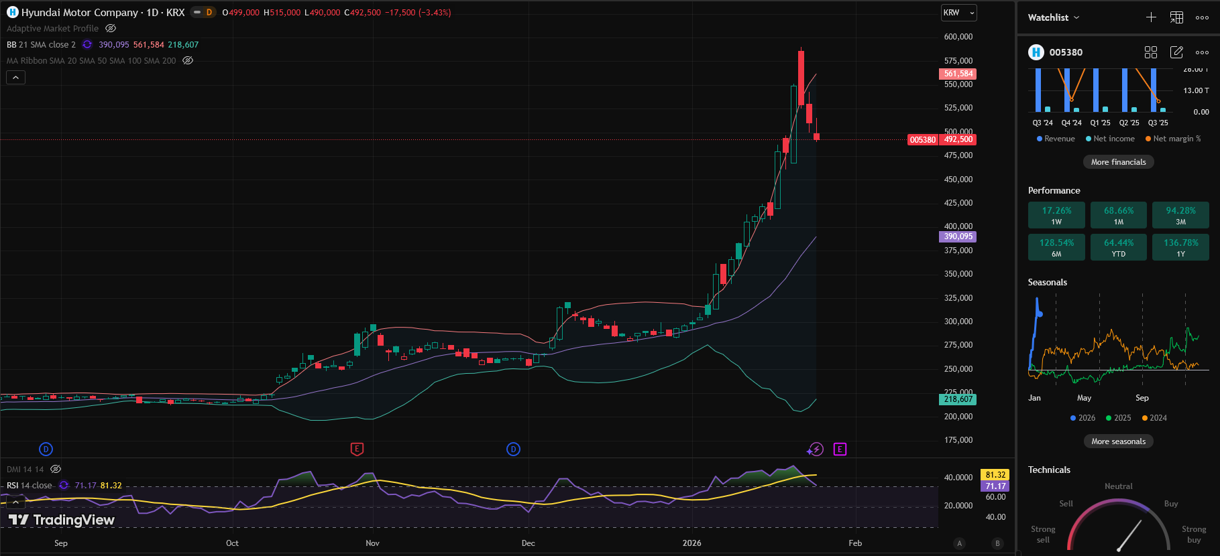The image size is (1220, 556).
Task: Click the RSI 14 close indicator label
Action: click(30, 485)
